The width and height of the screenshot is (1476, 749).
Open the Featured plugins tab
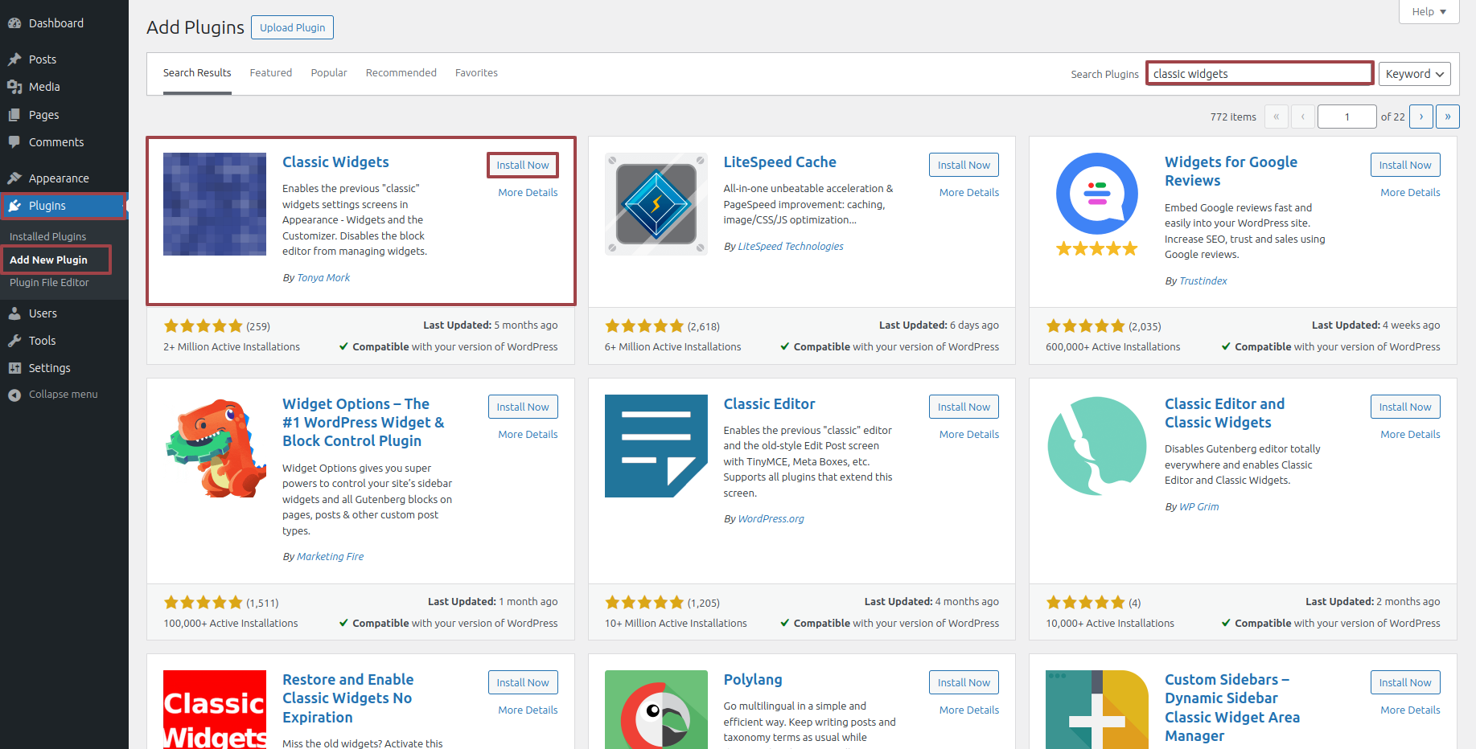coord(271,73)
